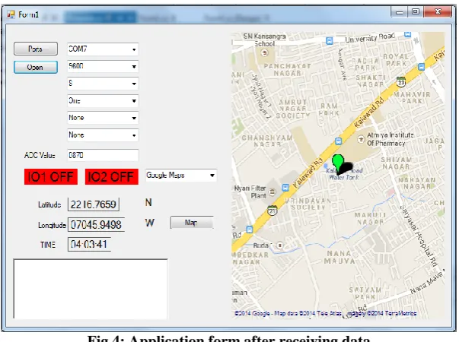Click the NANA MAUVA map label
Screen dimensions: 459x342
pos(339,257)
